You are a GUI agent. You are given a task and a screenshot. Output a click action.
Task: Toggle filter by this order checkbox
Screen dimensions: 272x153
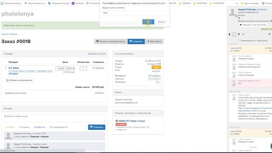pos(239,40)
